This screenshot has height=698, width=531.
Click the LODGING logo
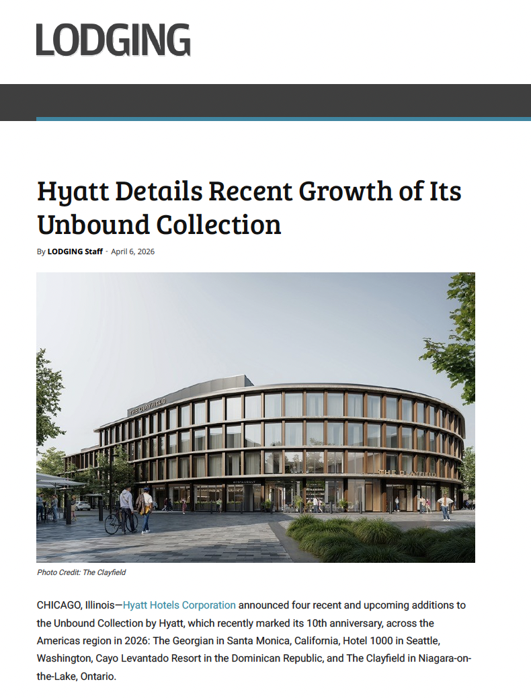pyautogui.click(x=114, y=40)
